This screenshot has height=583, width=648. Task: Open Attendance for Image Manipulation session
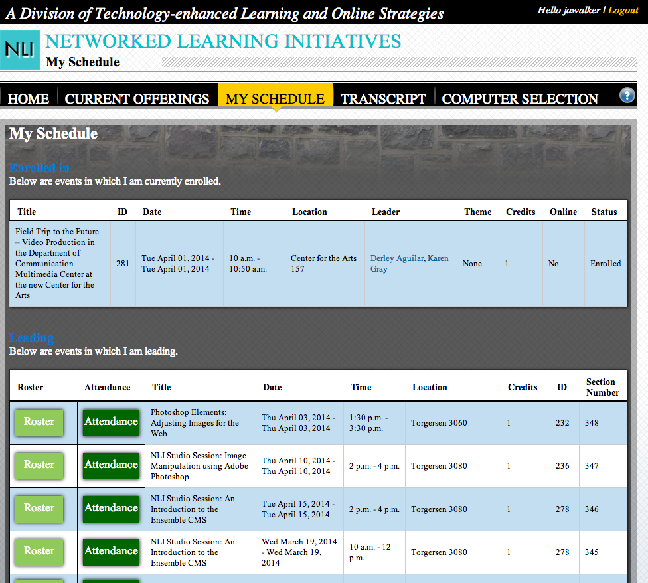[x=111, y=465]
